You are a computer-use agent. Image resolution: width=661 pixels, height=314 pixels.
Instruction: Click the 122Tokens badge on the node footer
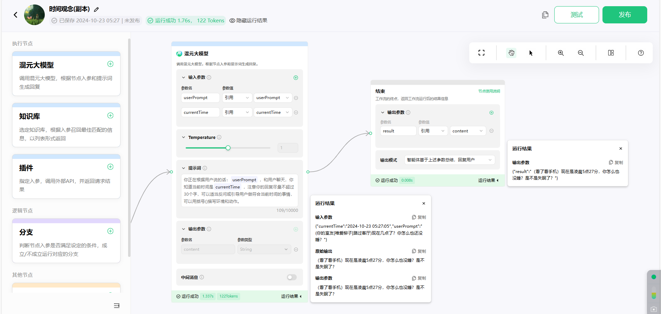tap(229, 296)
